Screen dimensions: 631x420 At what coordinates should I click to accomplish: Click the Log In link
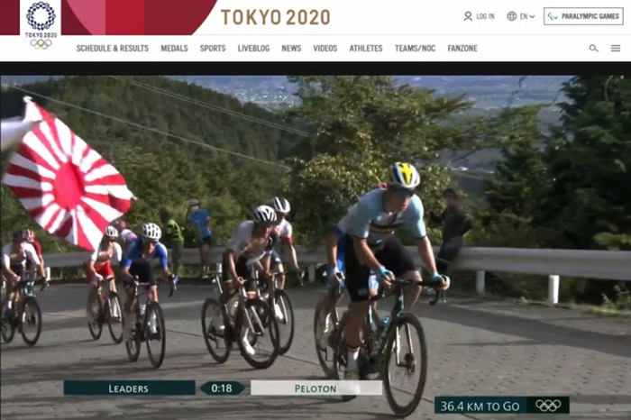[x=485, y=16]
